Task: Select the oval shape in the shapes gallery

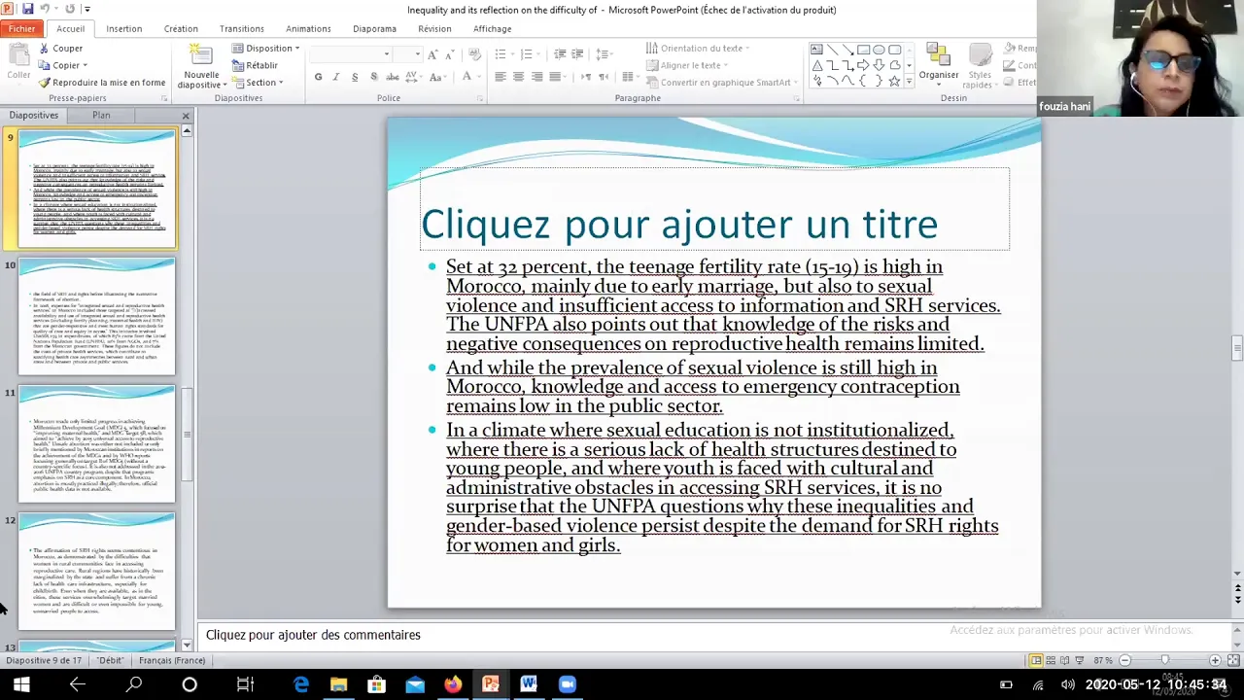Action: 879,50
